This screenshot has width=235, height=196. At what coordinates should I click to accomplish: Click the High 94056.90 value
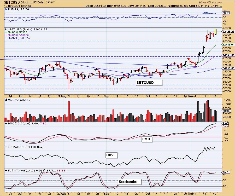coord(117,6)
